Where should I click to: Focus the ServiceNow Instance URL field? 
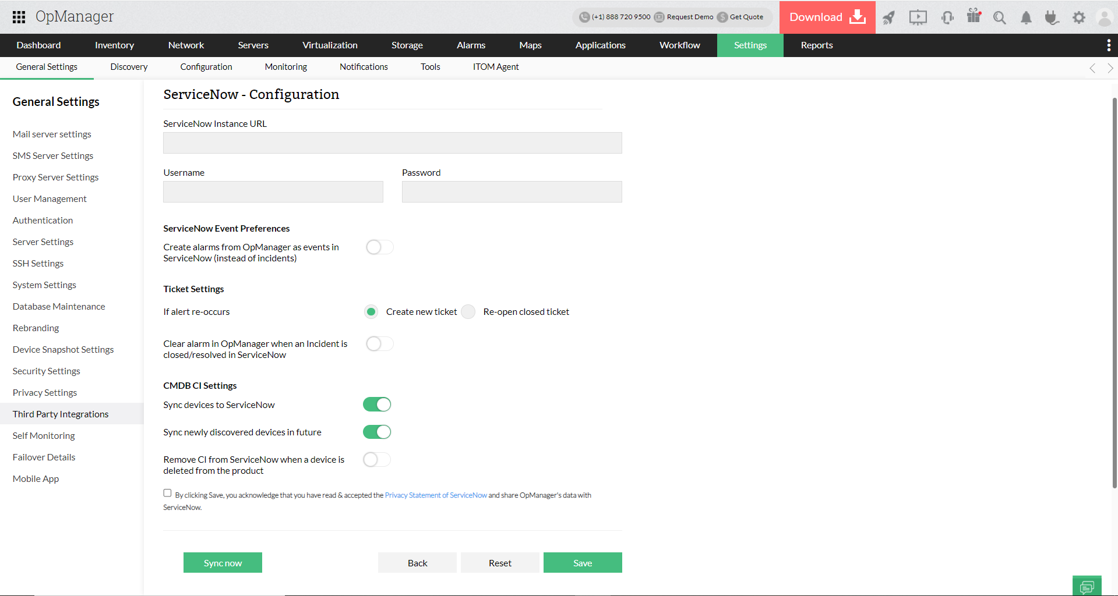(393, 143)
